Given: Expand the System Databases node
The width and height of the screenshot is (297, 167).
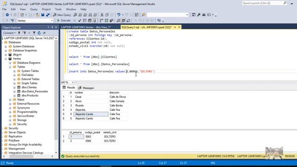Looking at the screenshot, I should coord(6,46).
